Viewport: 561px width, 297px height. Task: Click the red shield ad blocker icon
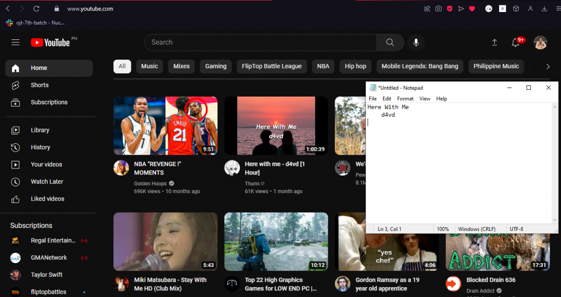point(450,9)
